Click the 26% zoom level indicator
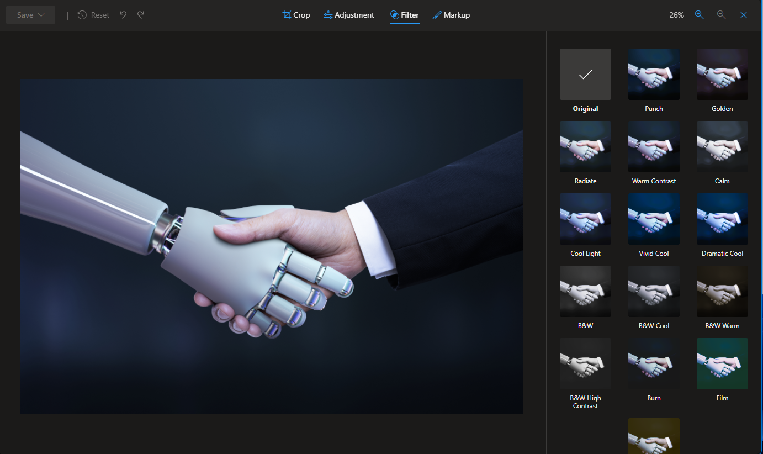The image size is (763, 454). [x=676, y=15]
